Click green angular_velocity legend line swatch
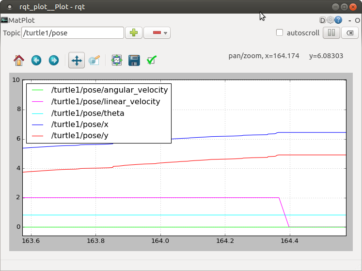The height and width of the screenshot is (271, 362). (x=38, y=90)
